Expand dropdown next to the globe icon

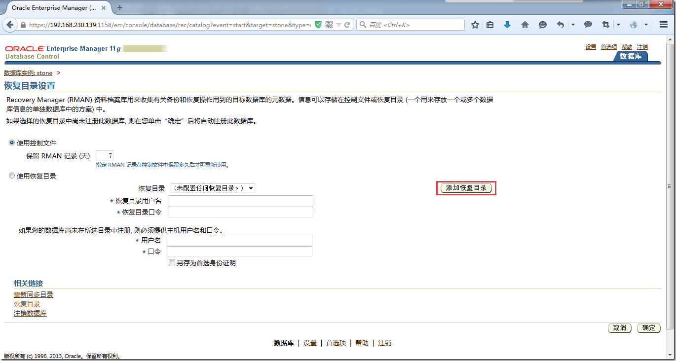click(646, 25)
